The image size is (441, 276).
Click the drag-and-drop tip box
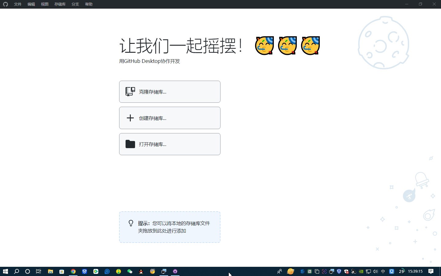click(170, 227)
